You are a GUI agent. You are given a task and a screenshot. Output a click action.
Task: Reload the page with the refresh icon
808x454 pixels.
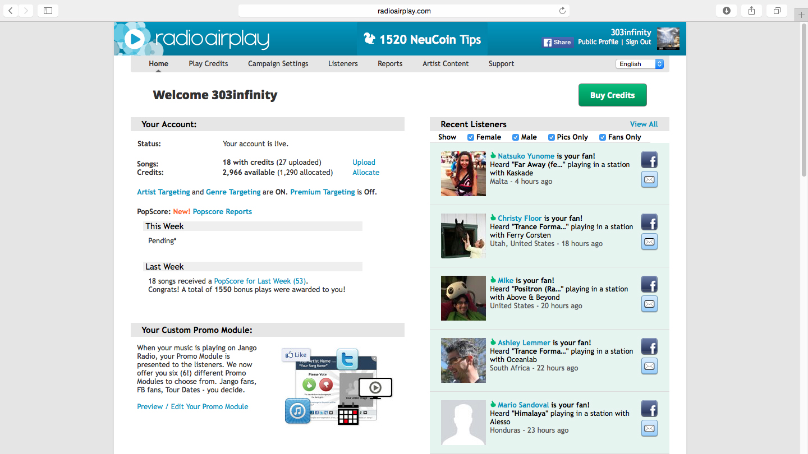(x=562, y=11)
